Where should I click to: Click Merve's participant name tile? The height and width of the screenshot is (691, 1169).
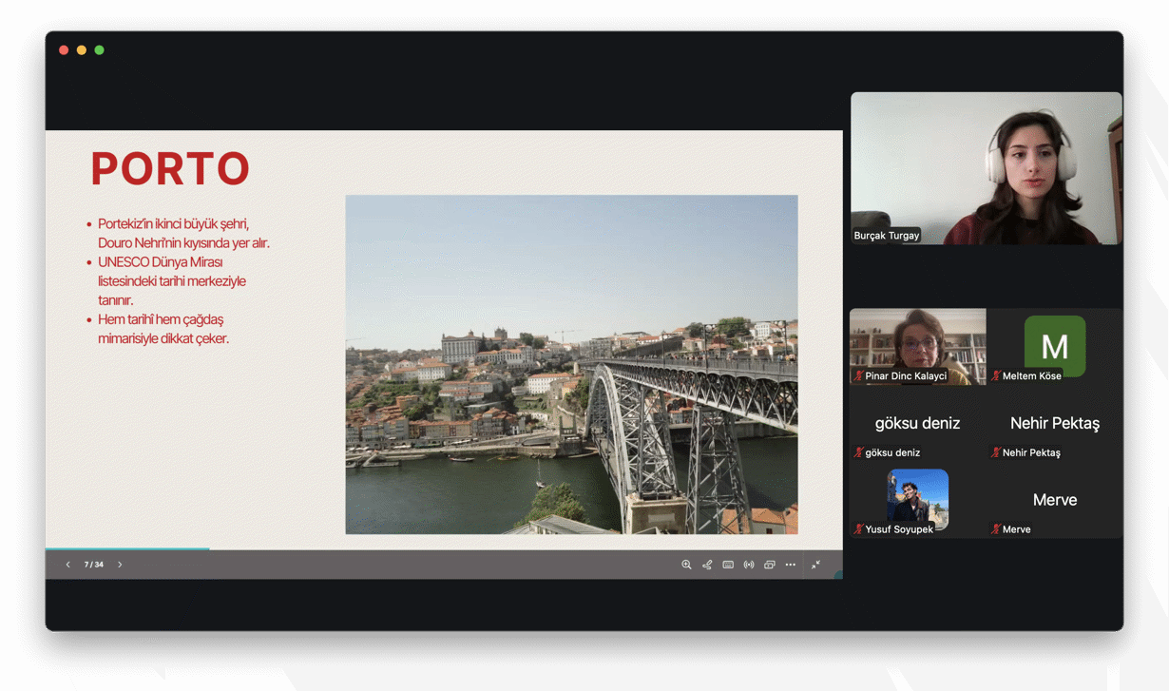1054,501
